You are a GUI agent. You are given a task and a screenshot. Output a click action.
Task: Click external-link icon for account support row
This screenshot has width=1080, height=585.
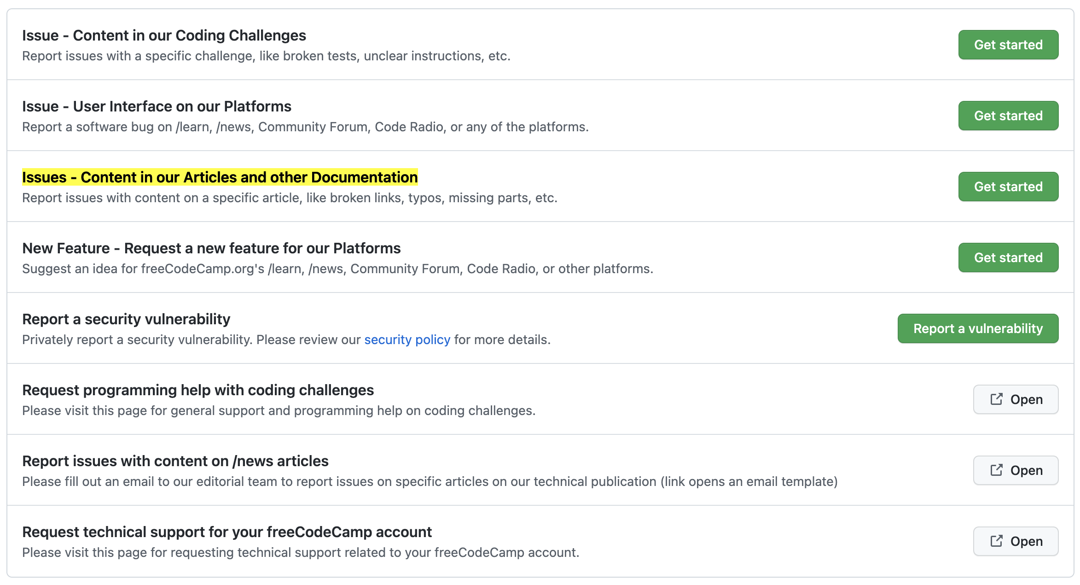point(996,541)
